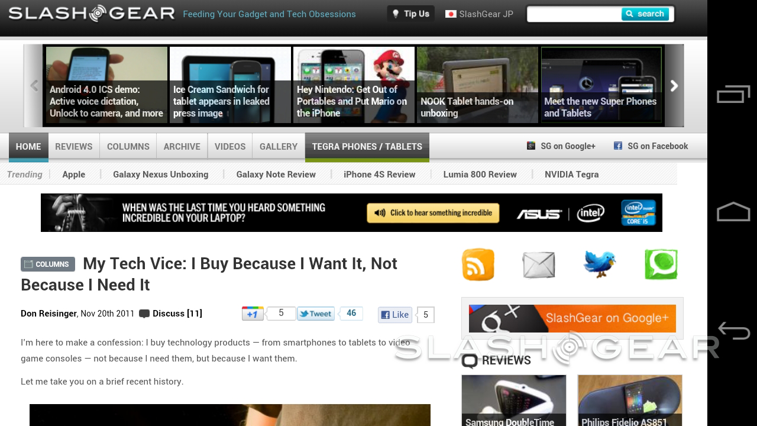Go to previous featured stories with left arrow
Viewport: 757px width, 426px height.
pos(34,86)
